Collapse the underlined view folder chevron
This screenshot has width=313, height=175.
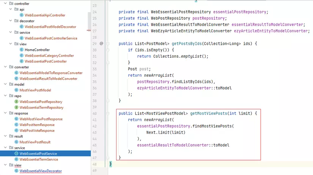[5, 165]
